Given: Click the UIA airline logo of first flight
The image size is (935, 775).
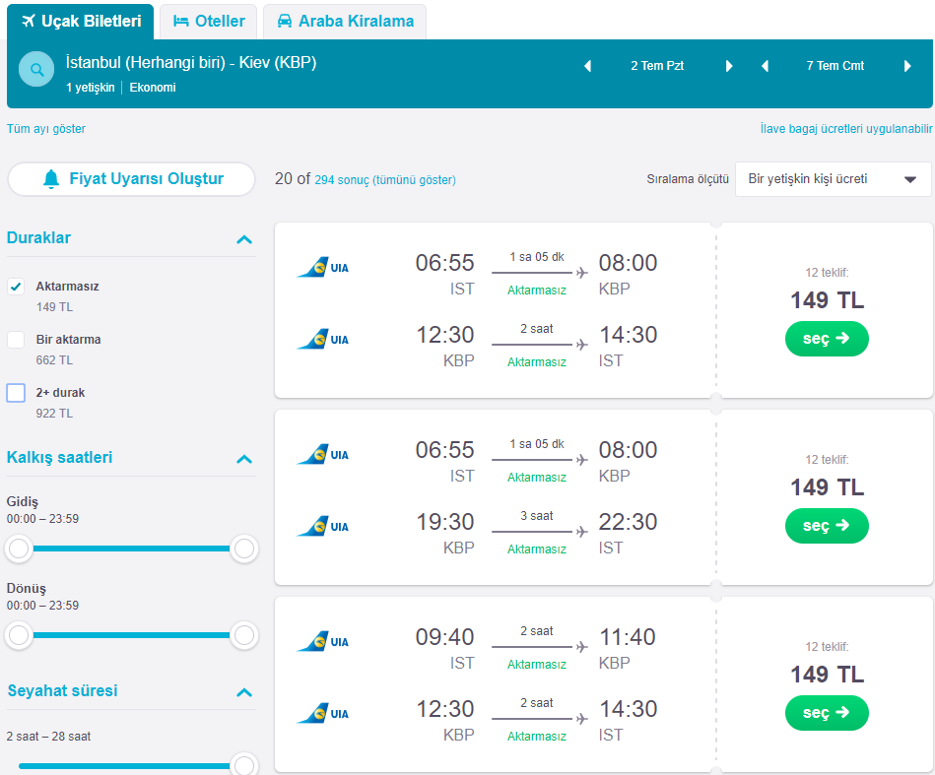Looking at the screenshot, I should click(x=323, y=267).
